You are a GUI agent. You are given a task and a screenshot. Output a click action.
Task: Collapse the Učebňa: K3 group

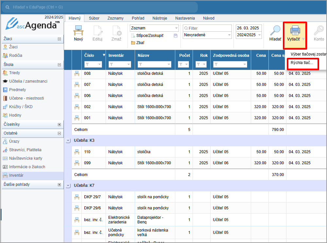[68, 140]
